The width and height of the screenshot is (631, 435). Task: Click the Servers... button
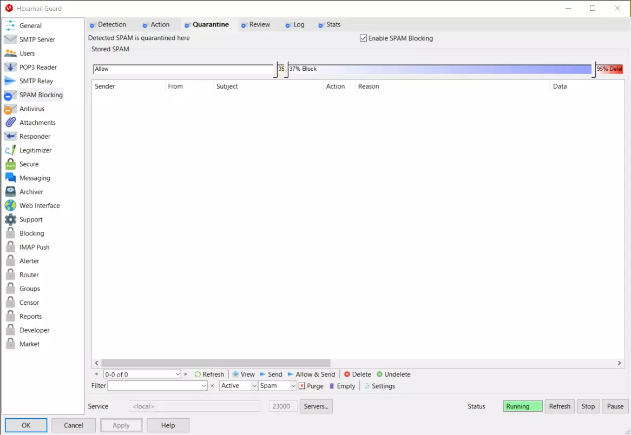[316, 406]
